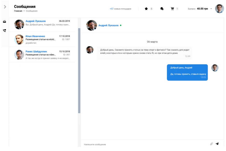Open the shopping cart icon

pyautogui.click(x=172, y=9)
